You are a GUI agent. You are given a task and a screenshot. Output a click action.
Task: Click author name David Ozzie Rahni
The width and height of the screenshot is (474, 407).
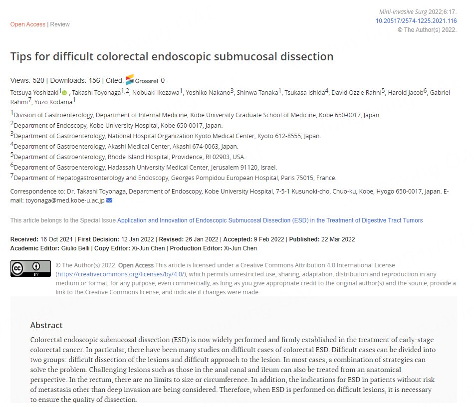356,92
